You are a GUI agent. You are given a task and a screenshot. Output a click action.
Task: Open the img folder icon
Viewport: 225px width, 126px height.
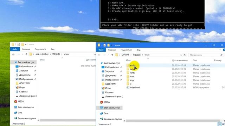(x=128, y=80)
